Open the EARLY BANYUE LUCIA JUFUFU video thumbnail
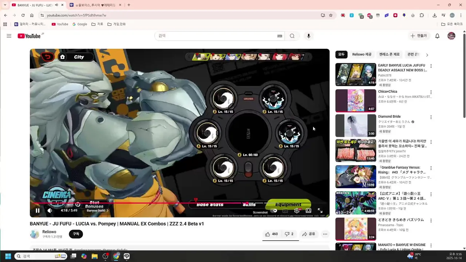466x262 pixels. click(356, 75)
